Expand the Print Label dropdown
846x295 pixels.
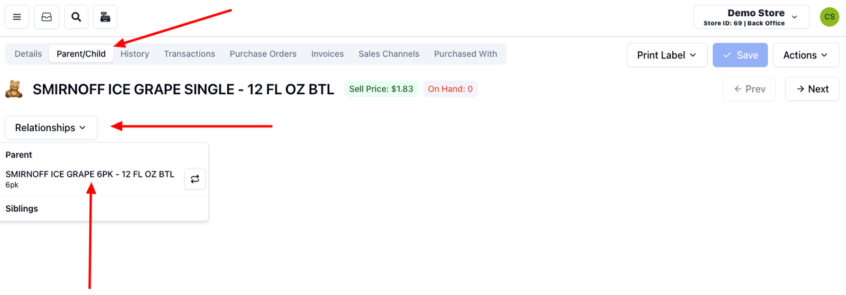click(666, 55)
